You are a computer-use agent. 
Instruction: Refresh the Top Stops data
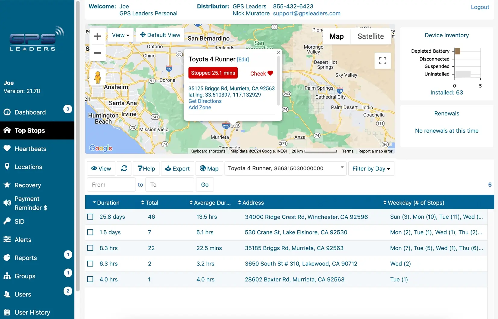click(124, 168)
